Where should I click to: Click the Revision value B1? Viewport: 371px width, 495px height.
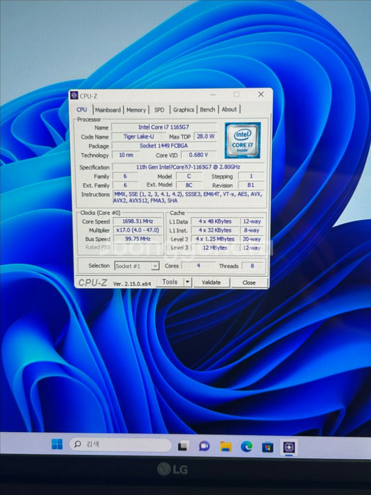click(251, 185)
